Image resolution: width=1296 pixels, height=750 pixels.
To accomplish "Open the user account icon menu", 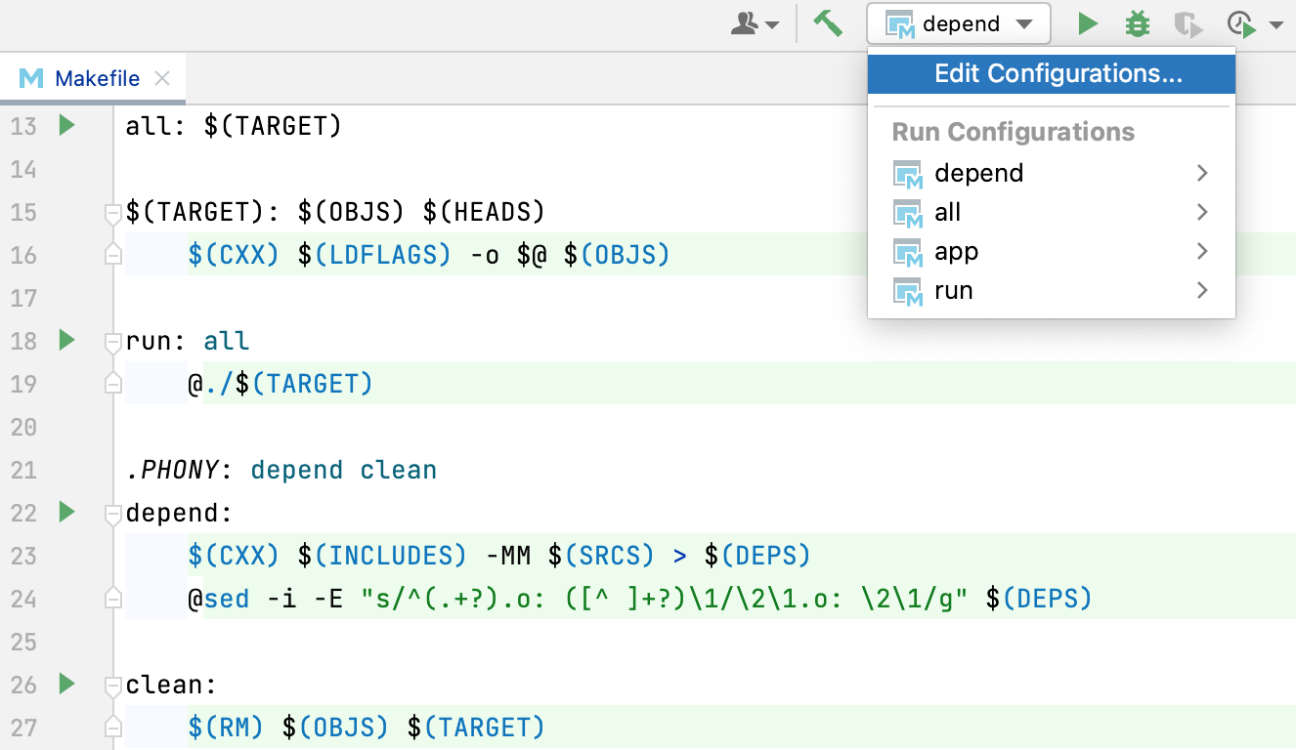I will point(756,24).
